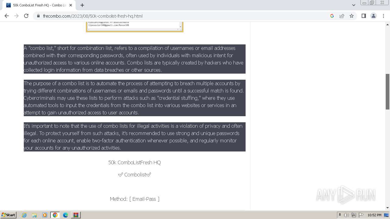
Task: Restore down the Chrome window
Action: [x=372, y=3]
